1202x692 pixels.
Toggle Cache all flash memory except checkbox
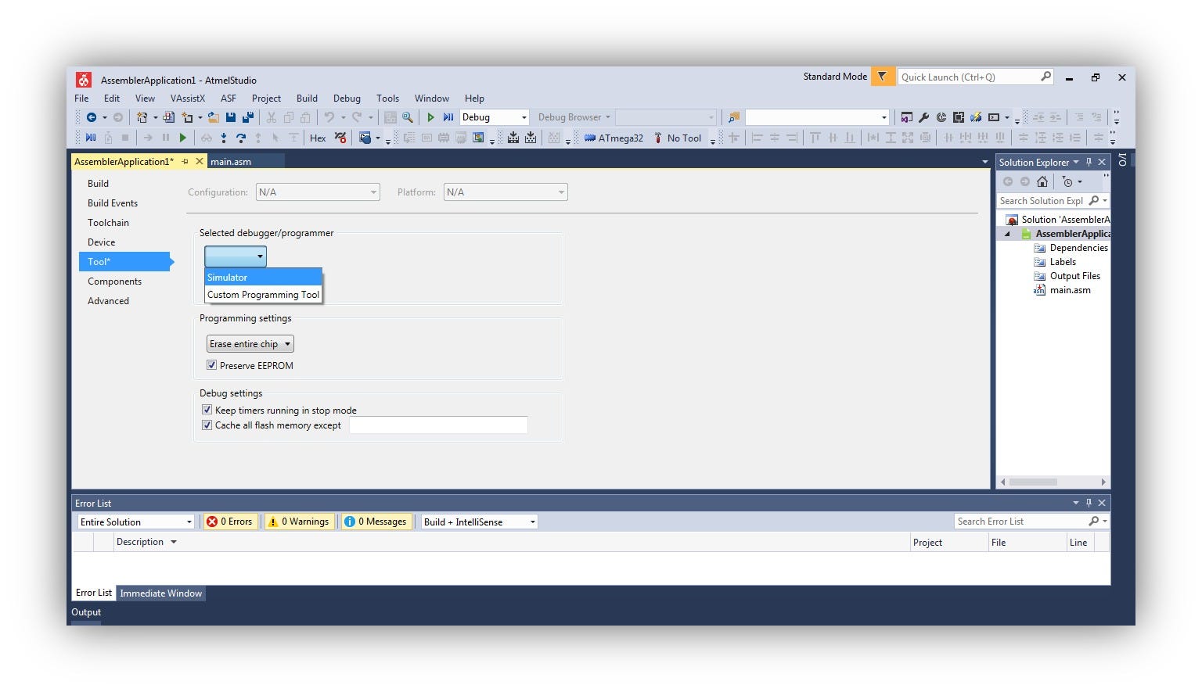(x=207, y=425)
